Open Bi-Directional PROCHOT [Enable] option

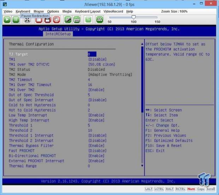(96, 156)
